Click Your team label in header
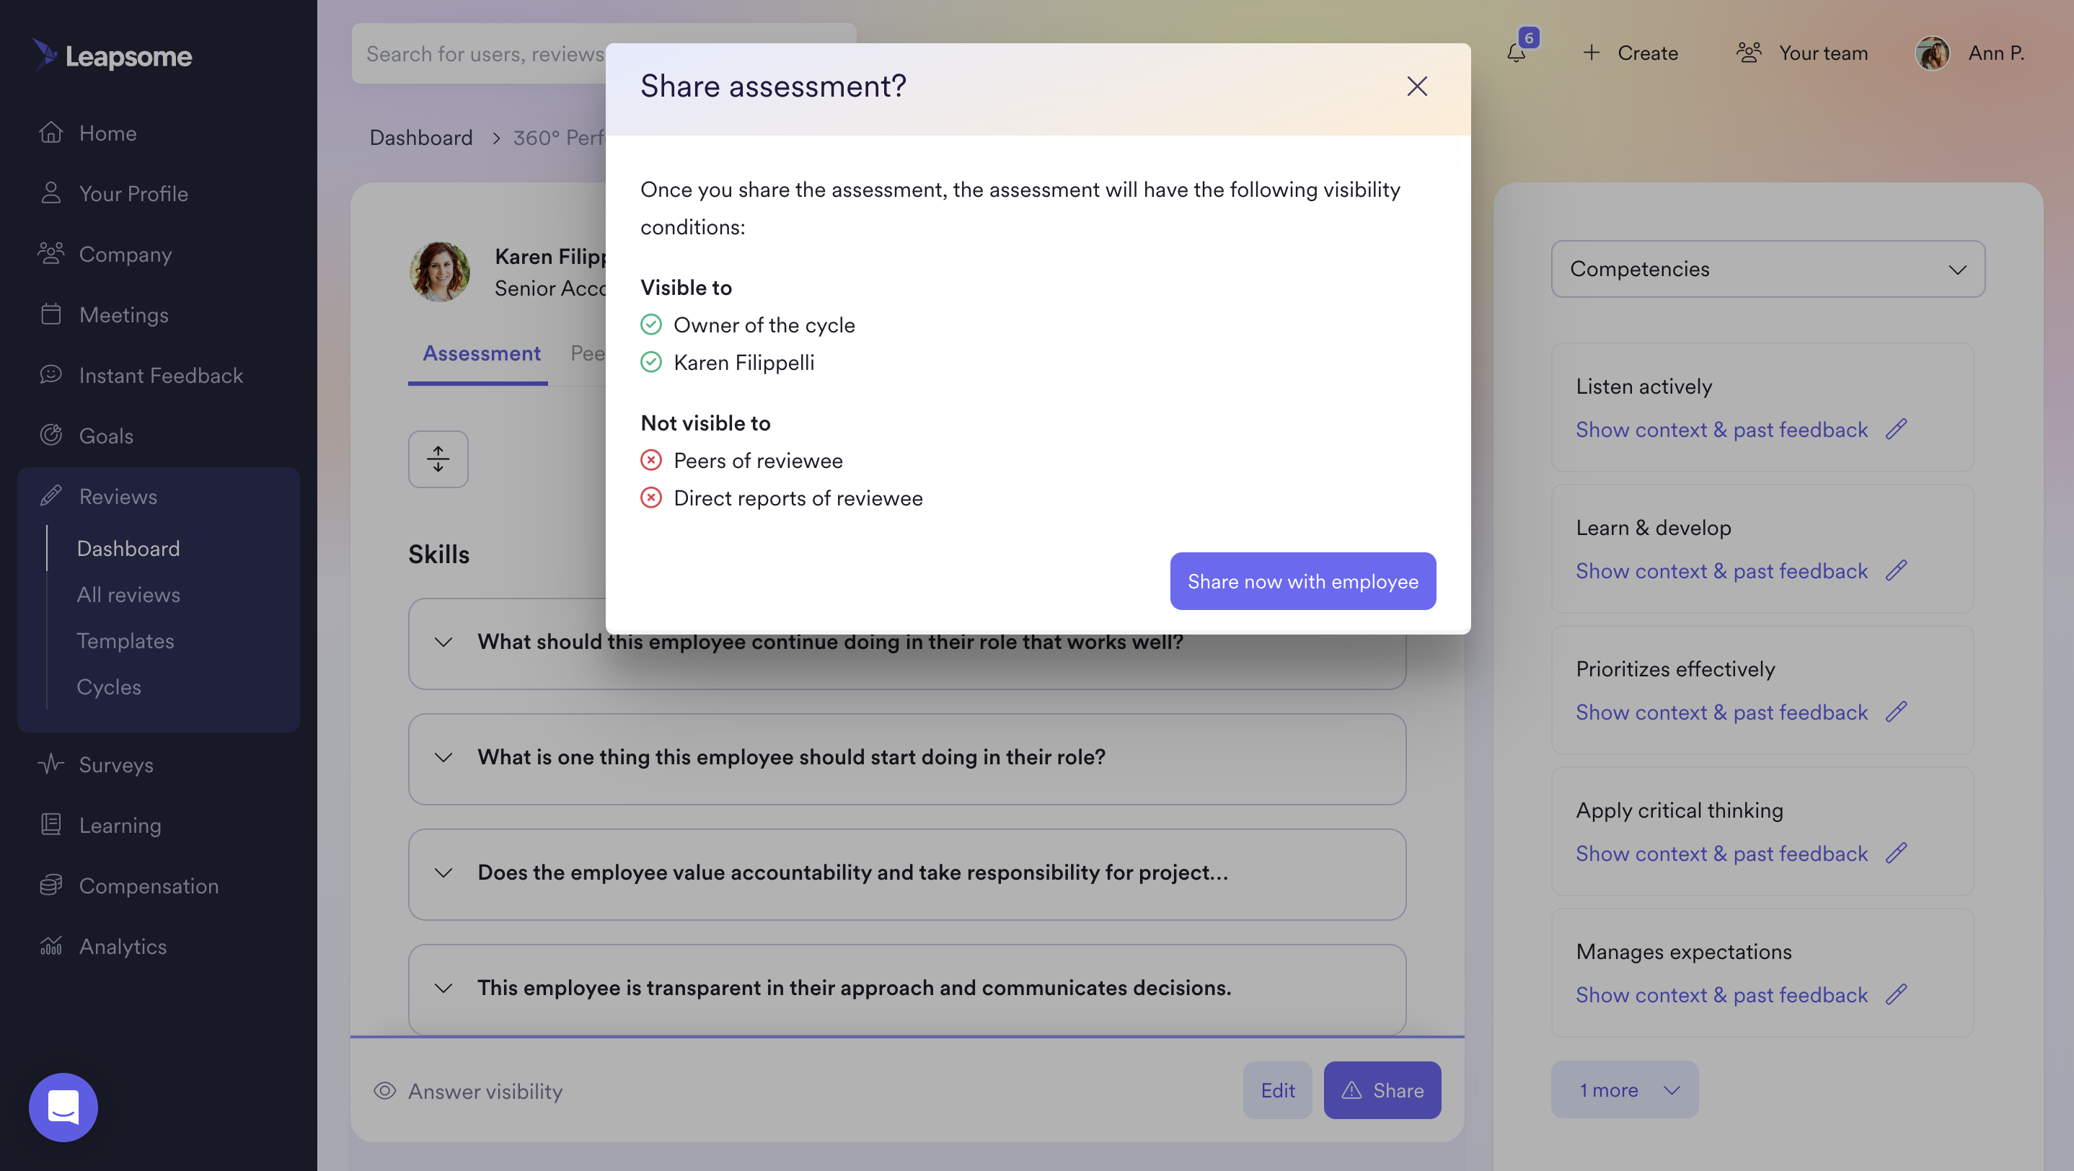The image size is (2074, 1171). point(1822,53)
